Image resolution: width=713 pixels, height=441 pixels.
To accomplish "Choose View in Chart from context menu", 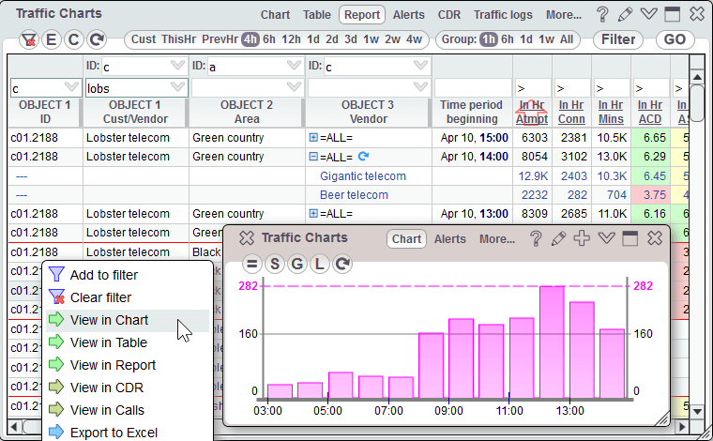I will tap(109, 320).
